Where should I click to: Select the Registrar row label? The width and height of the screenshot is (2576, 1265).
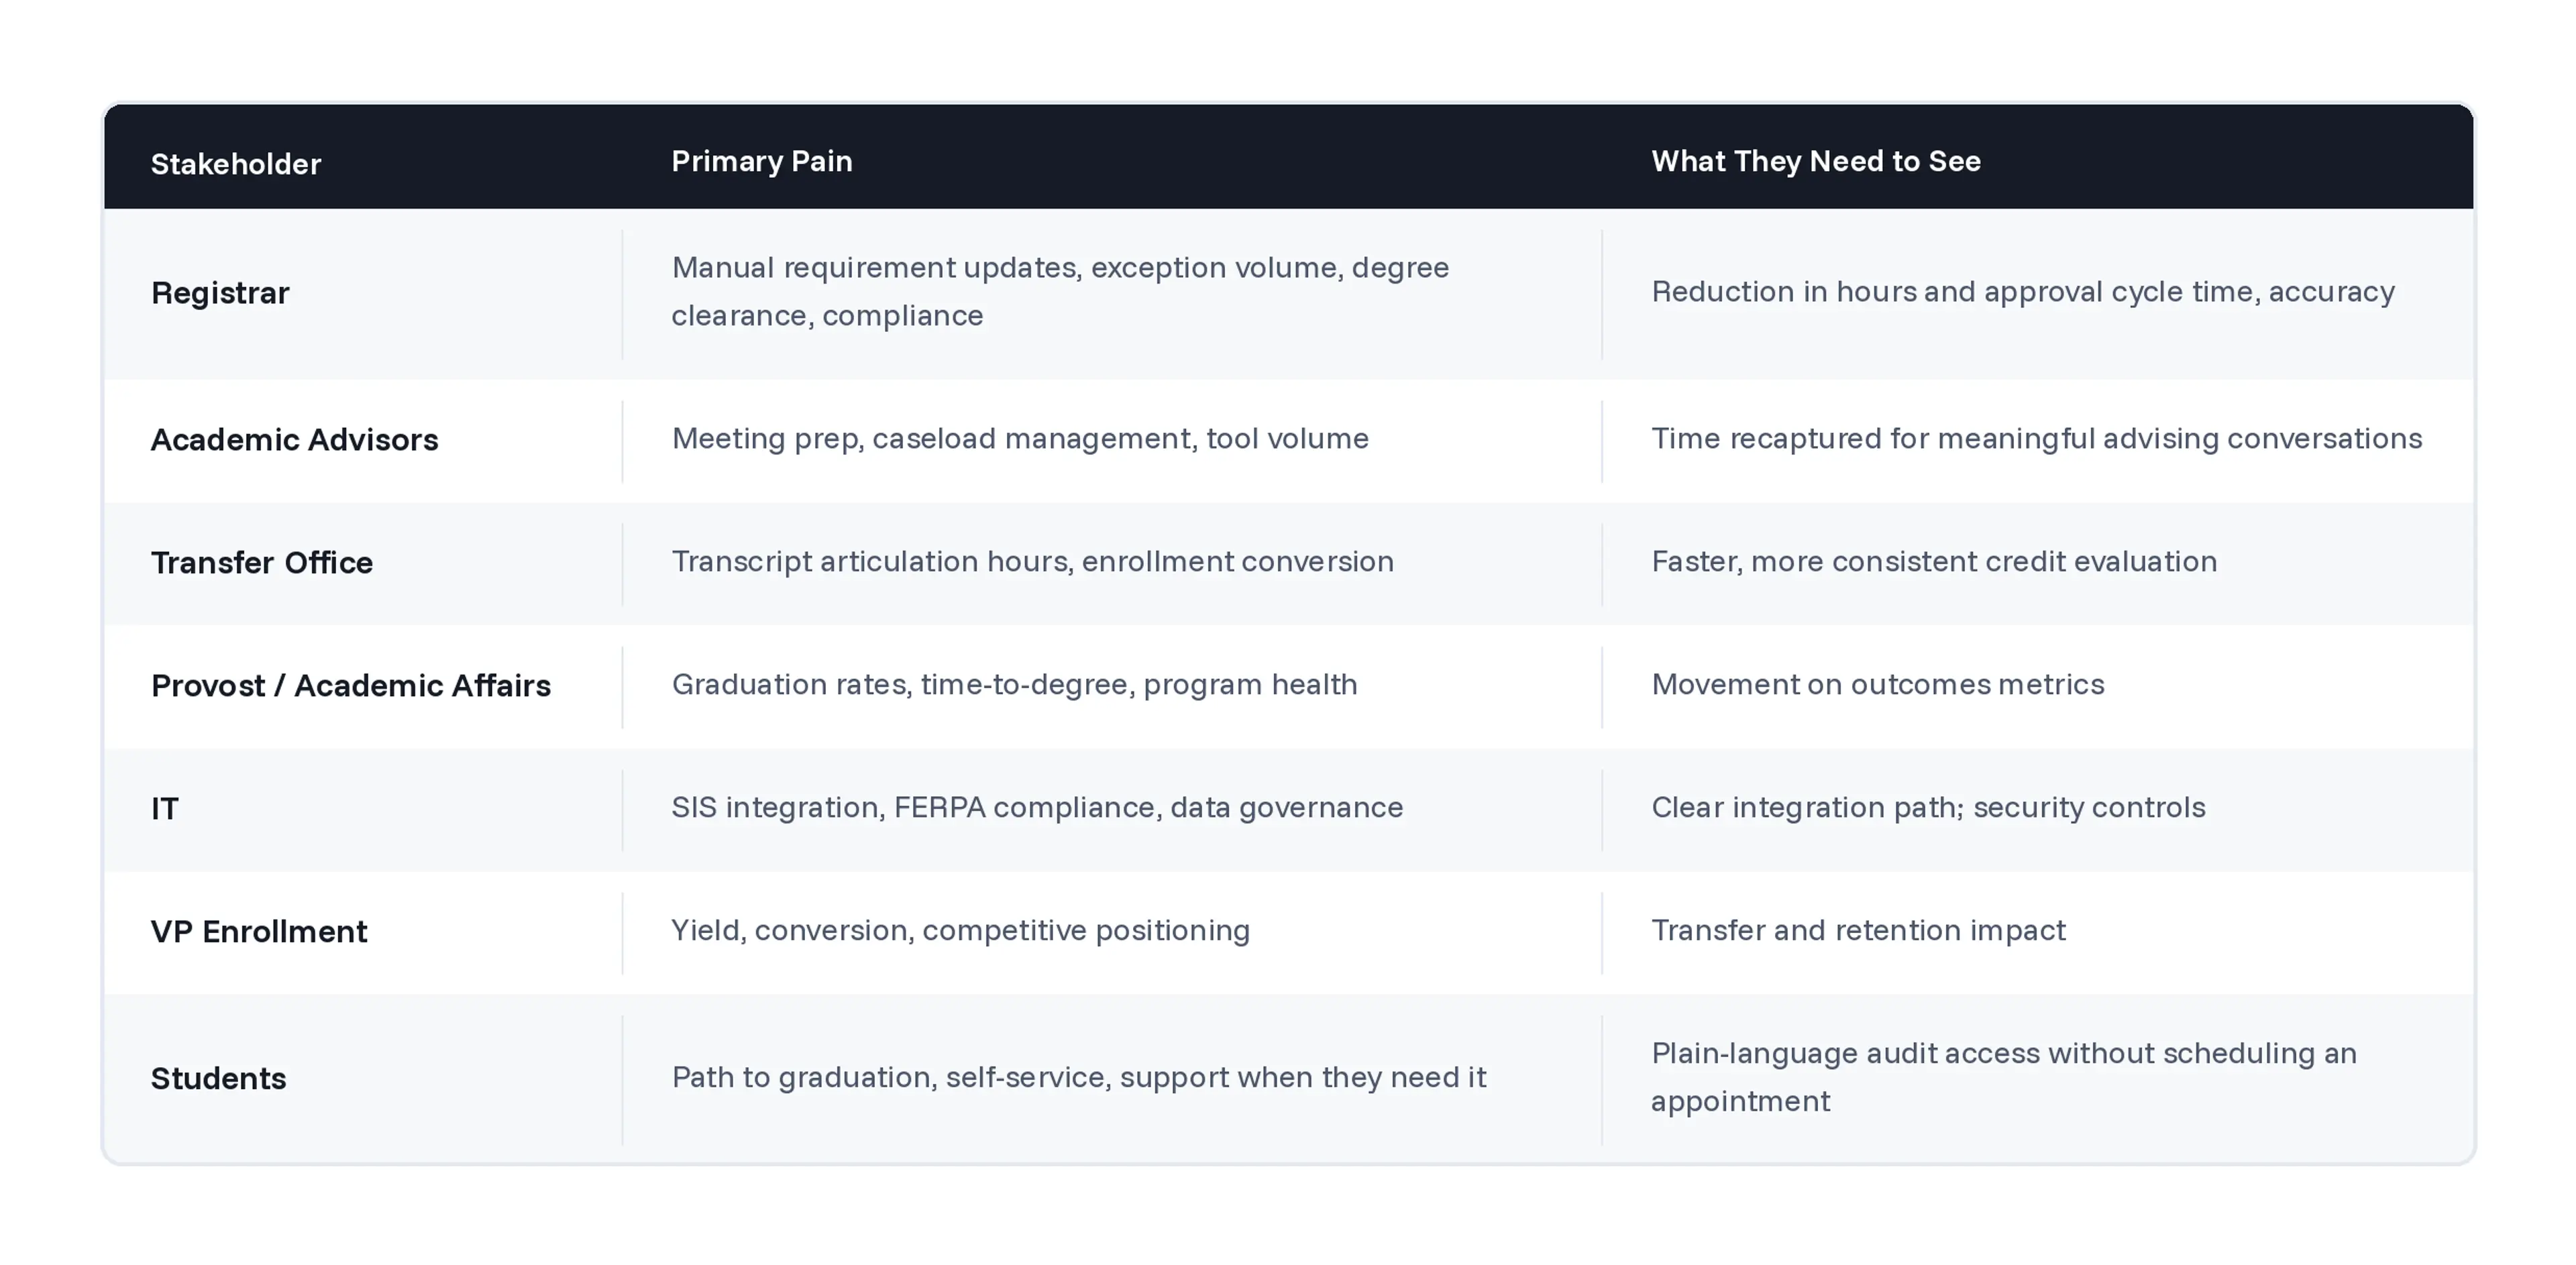[x=220, y=293]
